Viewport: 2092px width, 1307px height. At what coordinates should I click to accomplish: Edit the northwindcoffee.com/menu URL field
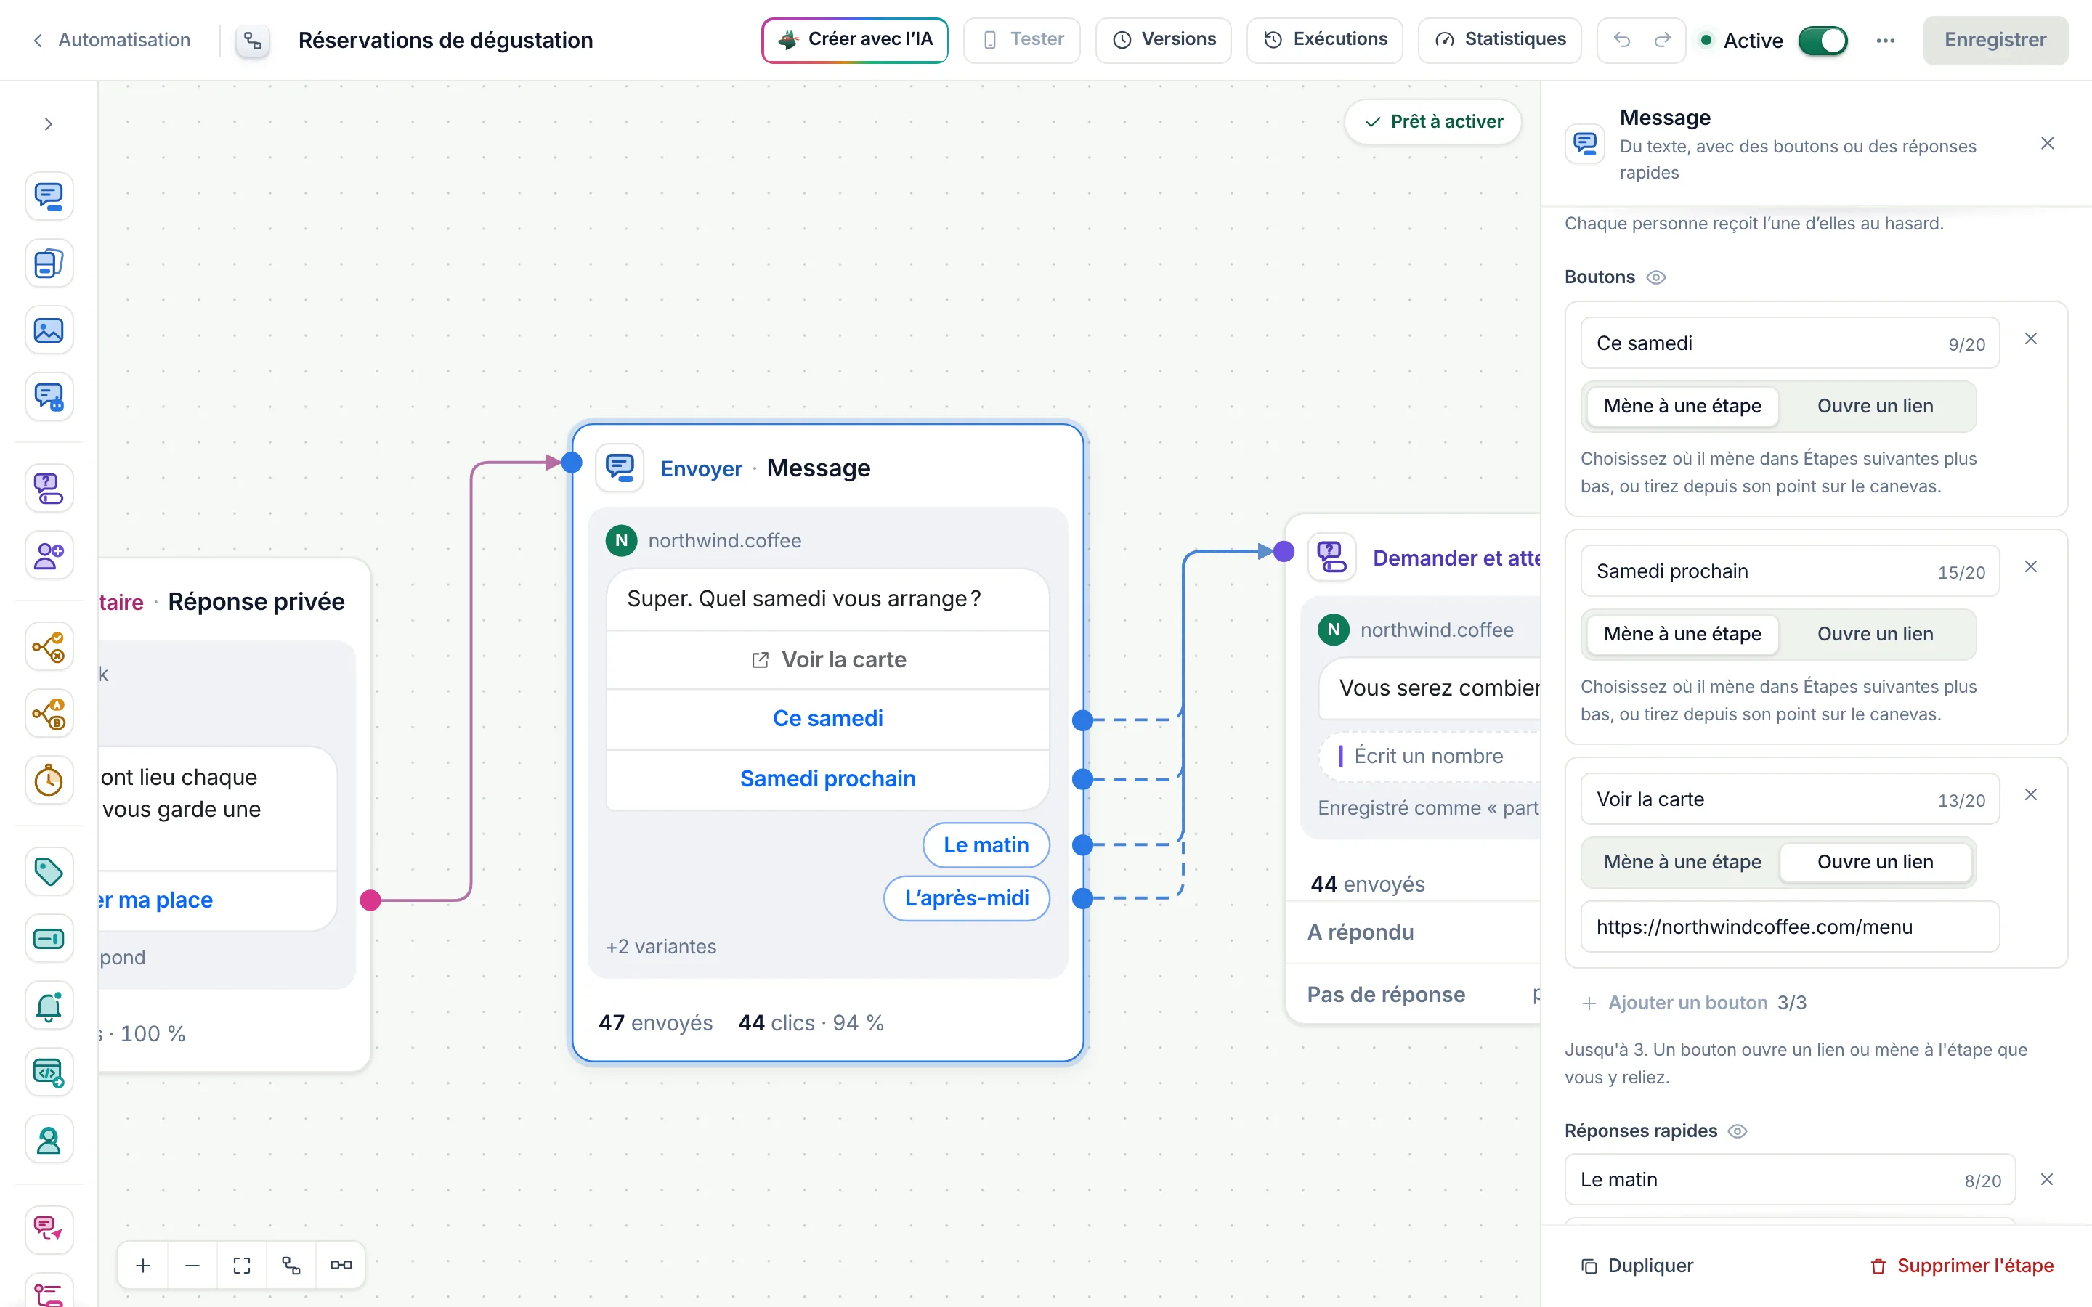[x=1789, y=927]
